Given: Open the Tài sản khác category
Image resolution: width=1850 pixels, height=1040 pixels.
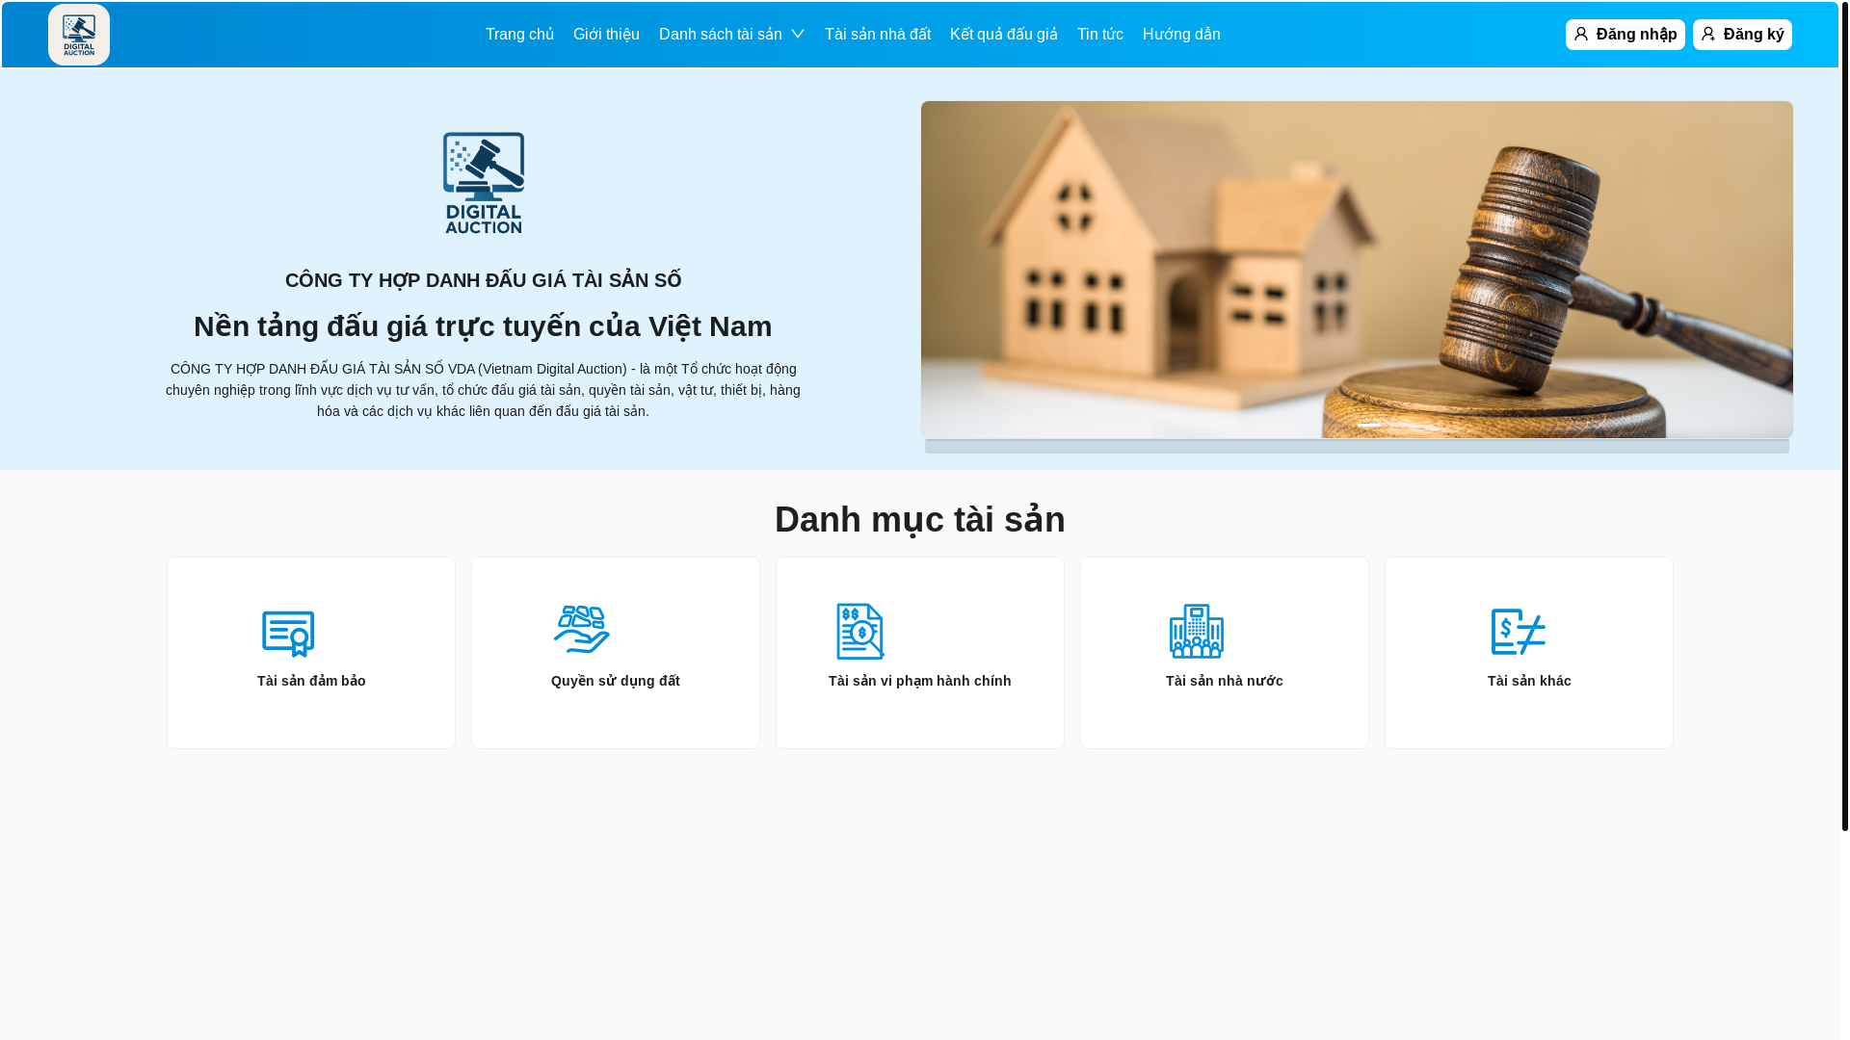Looking at the screenshot, I should click(x=1529, y=653).
